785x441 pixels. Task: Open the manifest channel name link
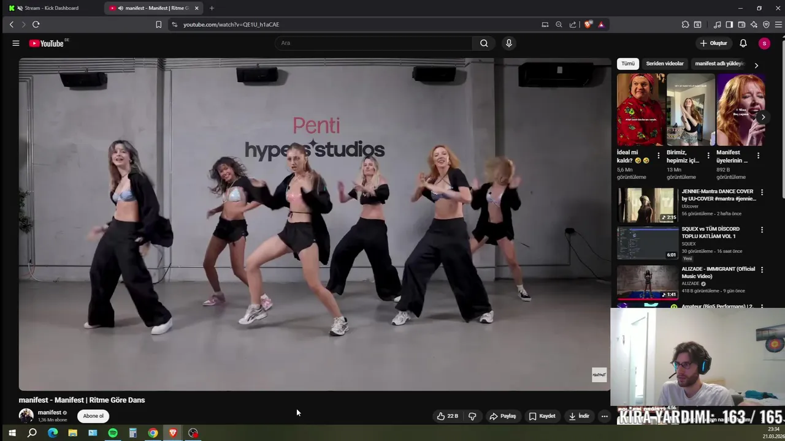[49, 412]
